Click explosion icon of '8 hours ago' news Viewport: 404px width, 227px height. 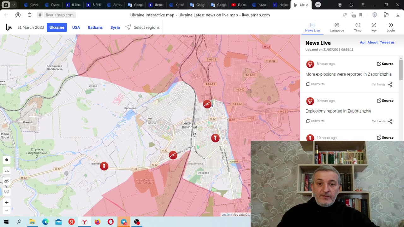point(310,64)
